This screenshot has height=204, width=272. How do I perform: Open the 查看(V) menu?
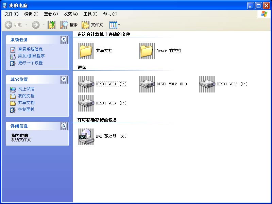(51, 14)
